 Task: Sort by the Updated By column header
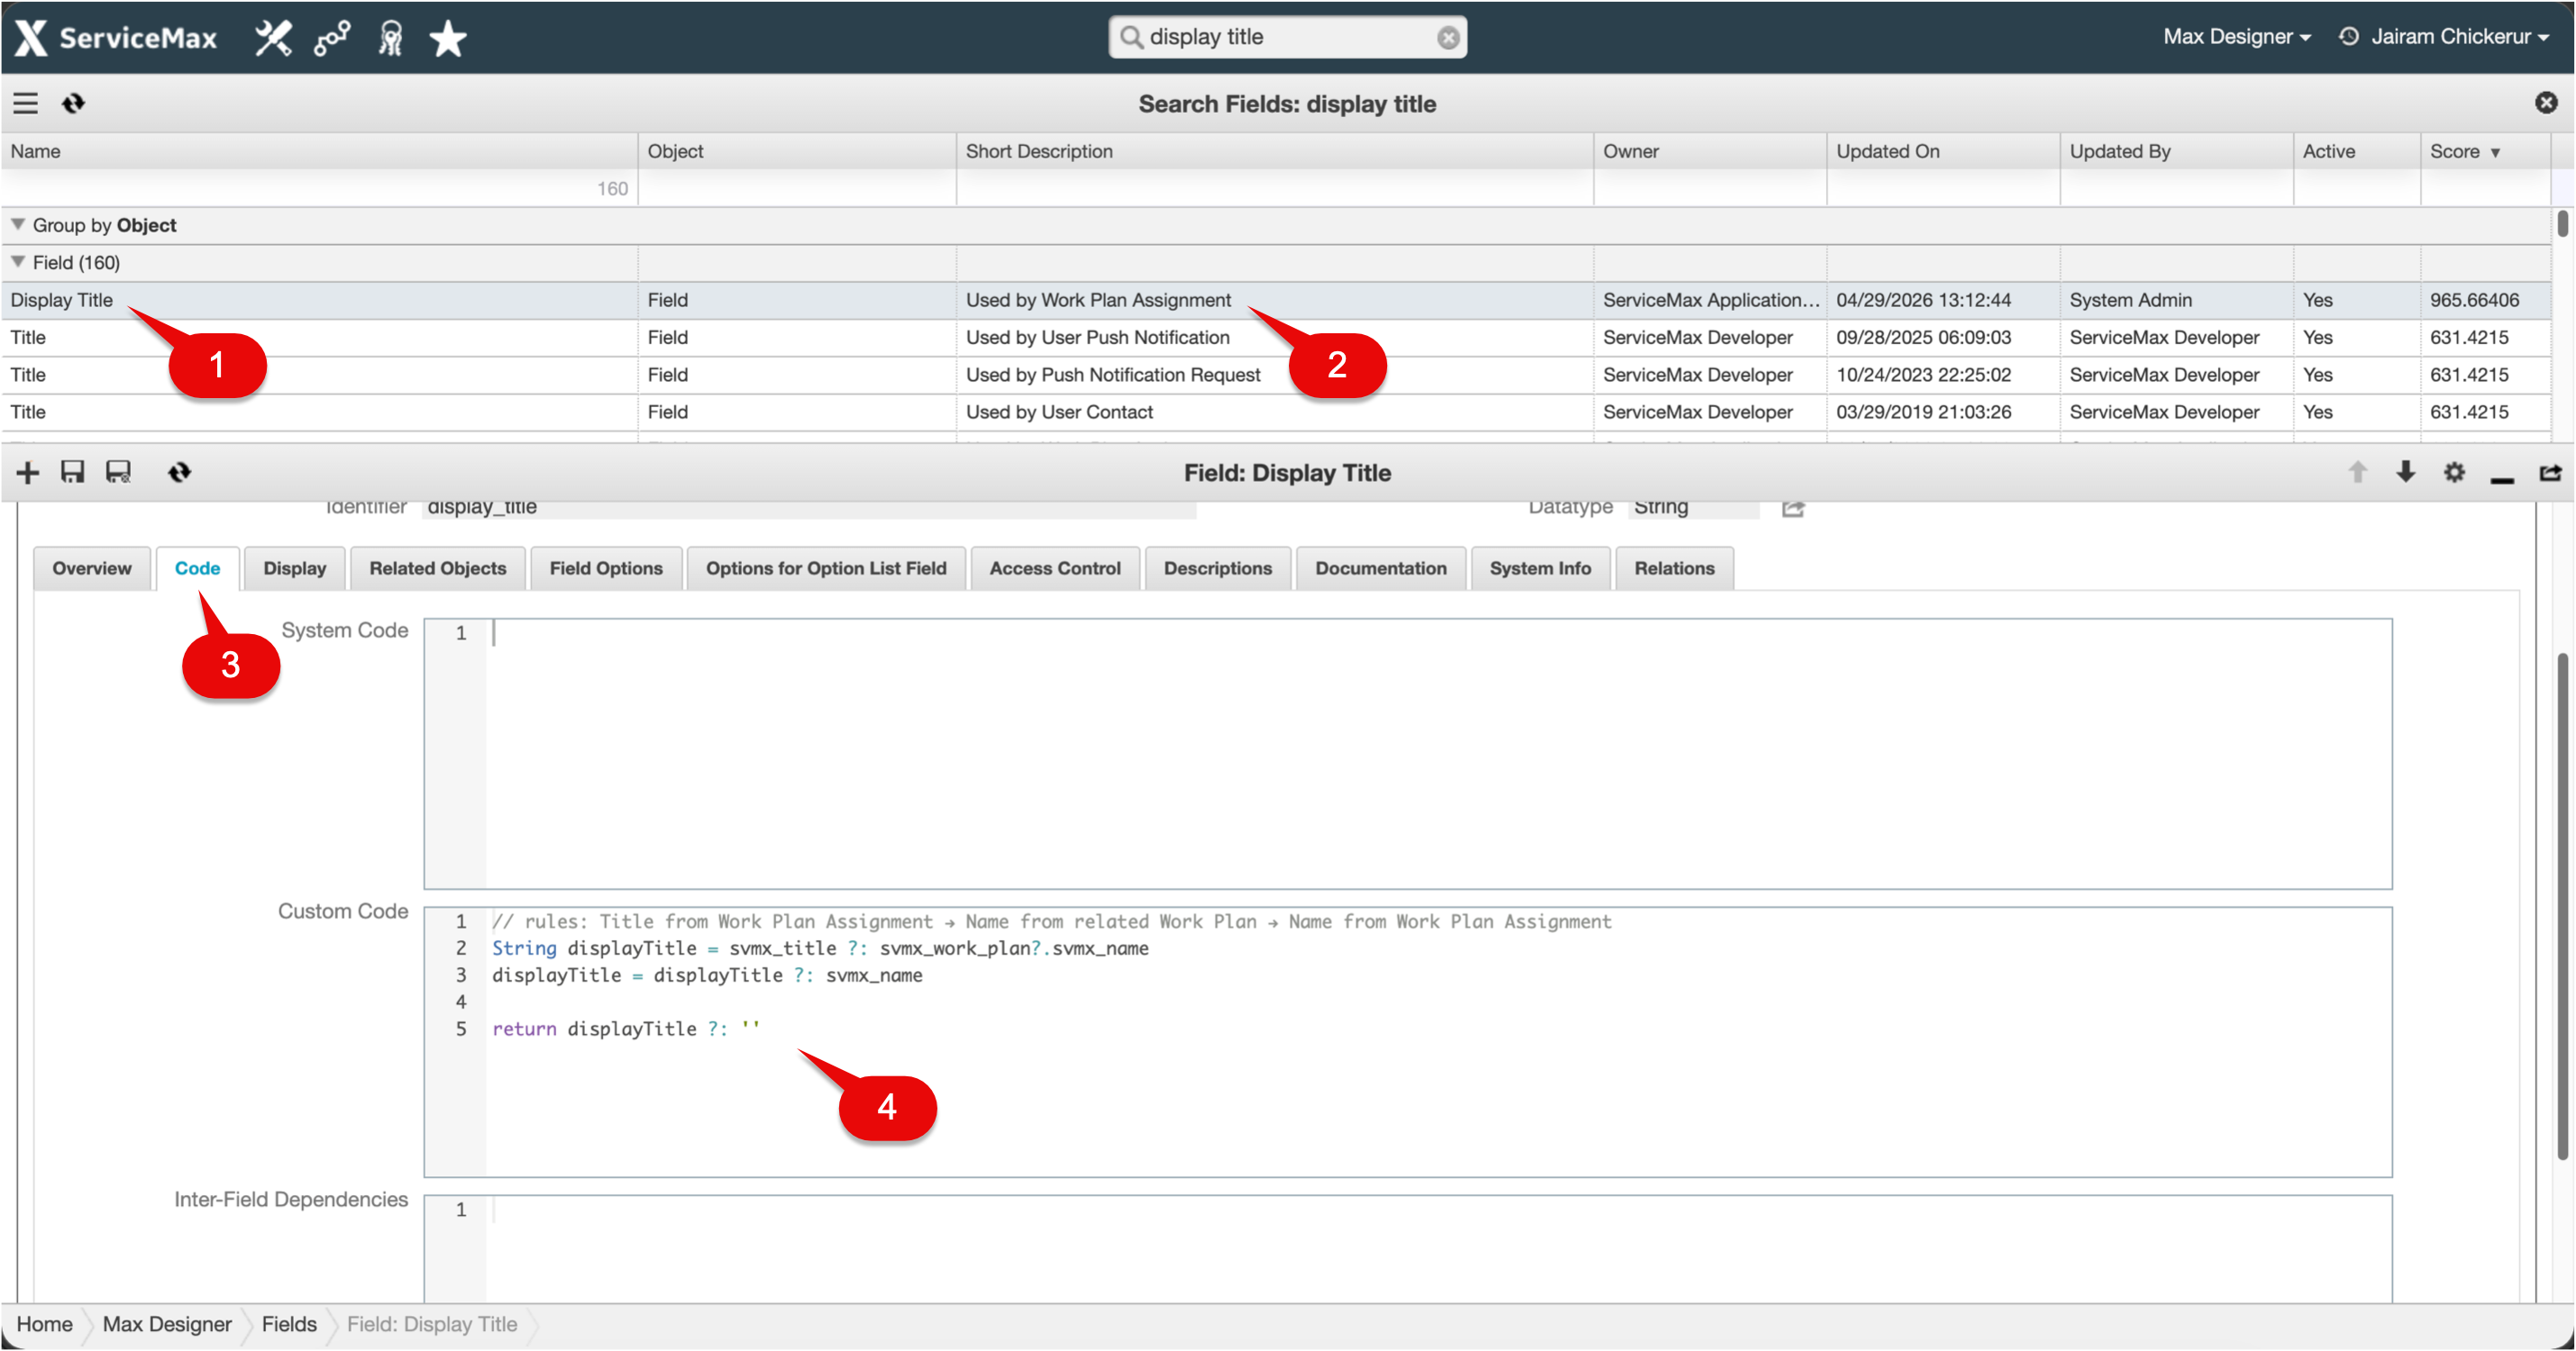click(2177, 151)
